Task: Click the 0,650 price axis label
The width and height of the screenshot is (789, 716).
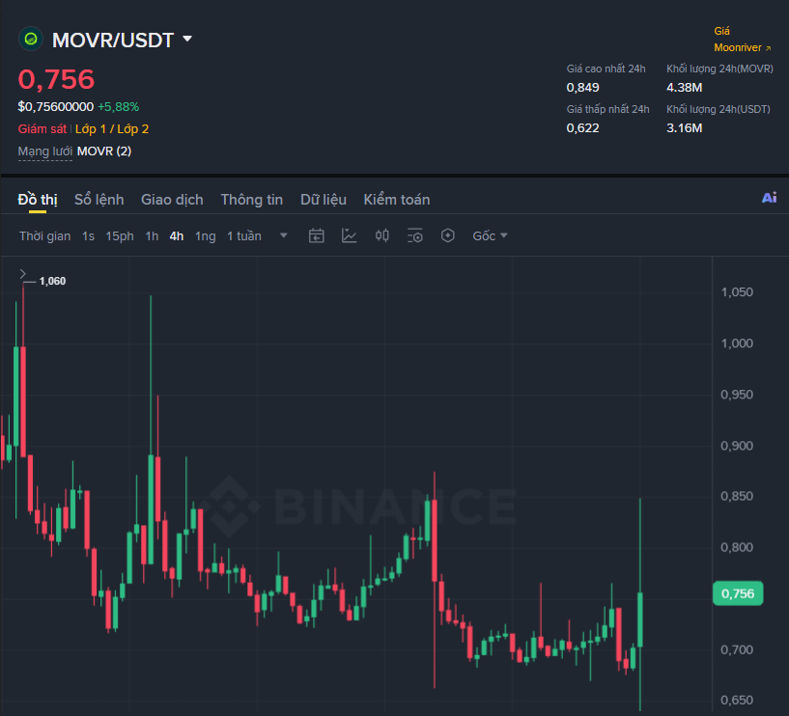Action: (737, 700)
